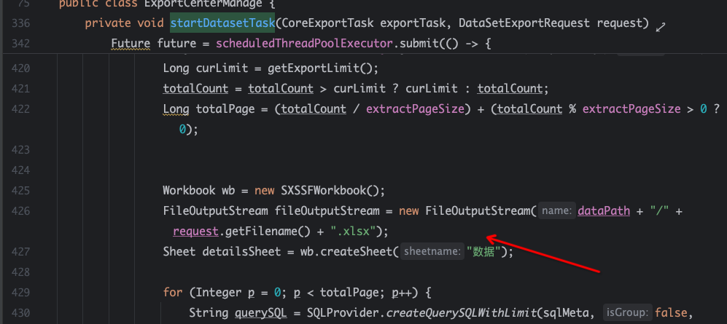Click the 'name:' parameter inlay hint
Screen dimensions: 727x324
[x=556, y=211]
